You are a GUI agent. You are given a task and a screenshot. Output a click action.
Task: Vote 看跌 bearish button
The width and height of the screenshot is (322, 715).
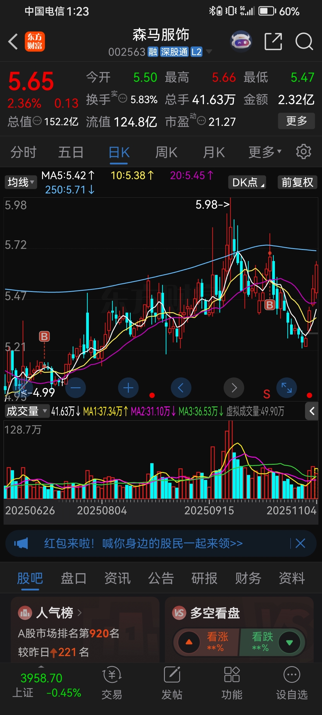(272, 642)
